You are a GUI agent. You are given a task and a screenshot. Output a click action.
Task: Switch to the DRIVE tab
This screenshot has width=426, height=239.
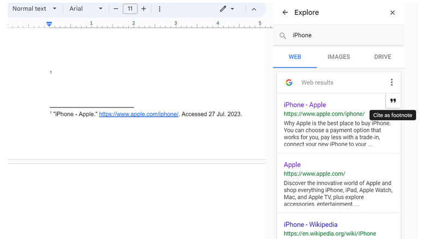point(382,57)
